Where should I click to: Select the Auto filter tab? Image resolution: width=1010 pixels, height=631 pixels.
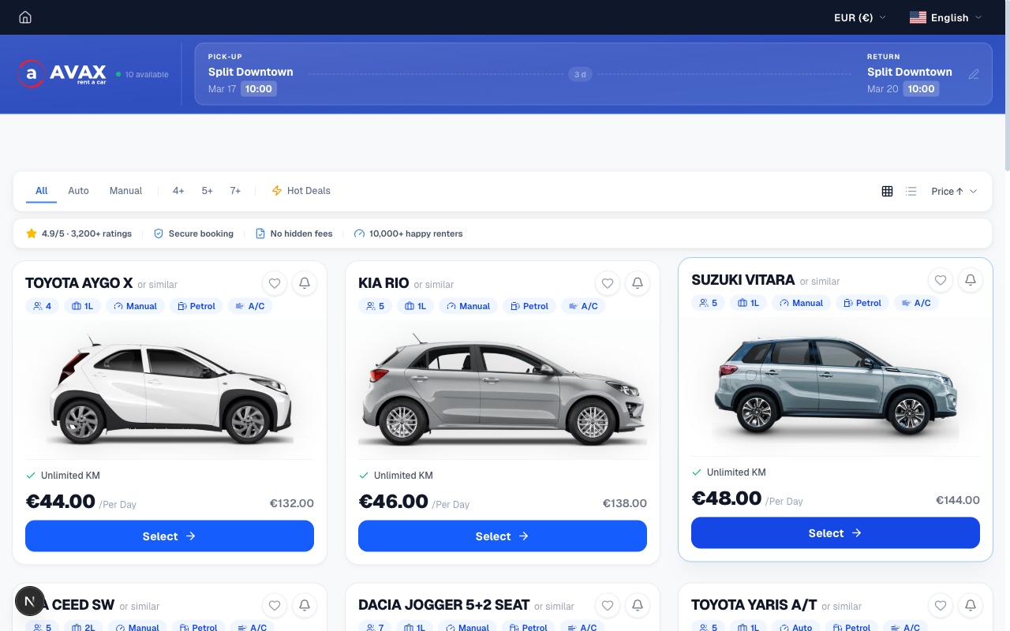pos(78,191)
